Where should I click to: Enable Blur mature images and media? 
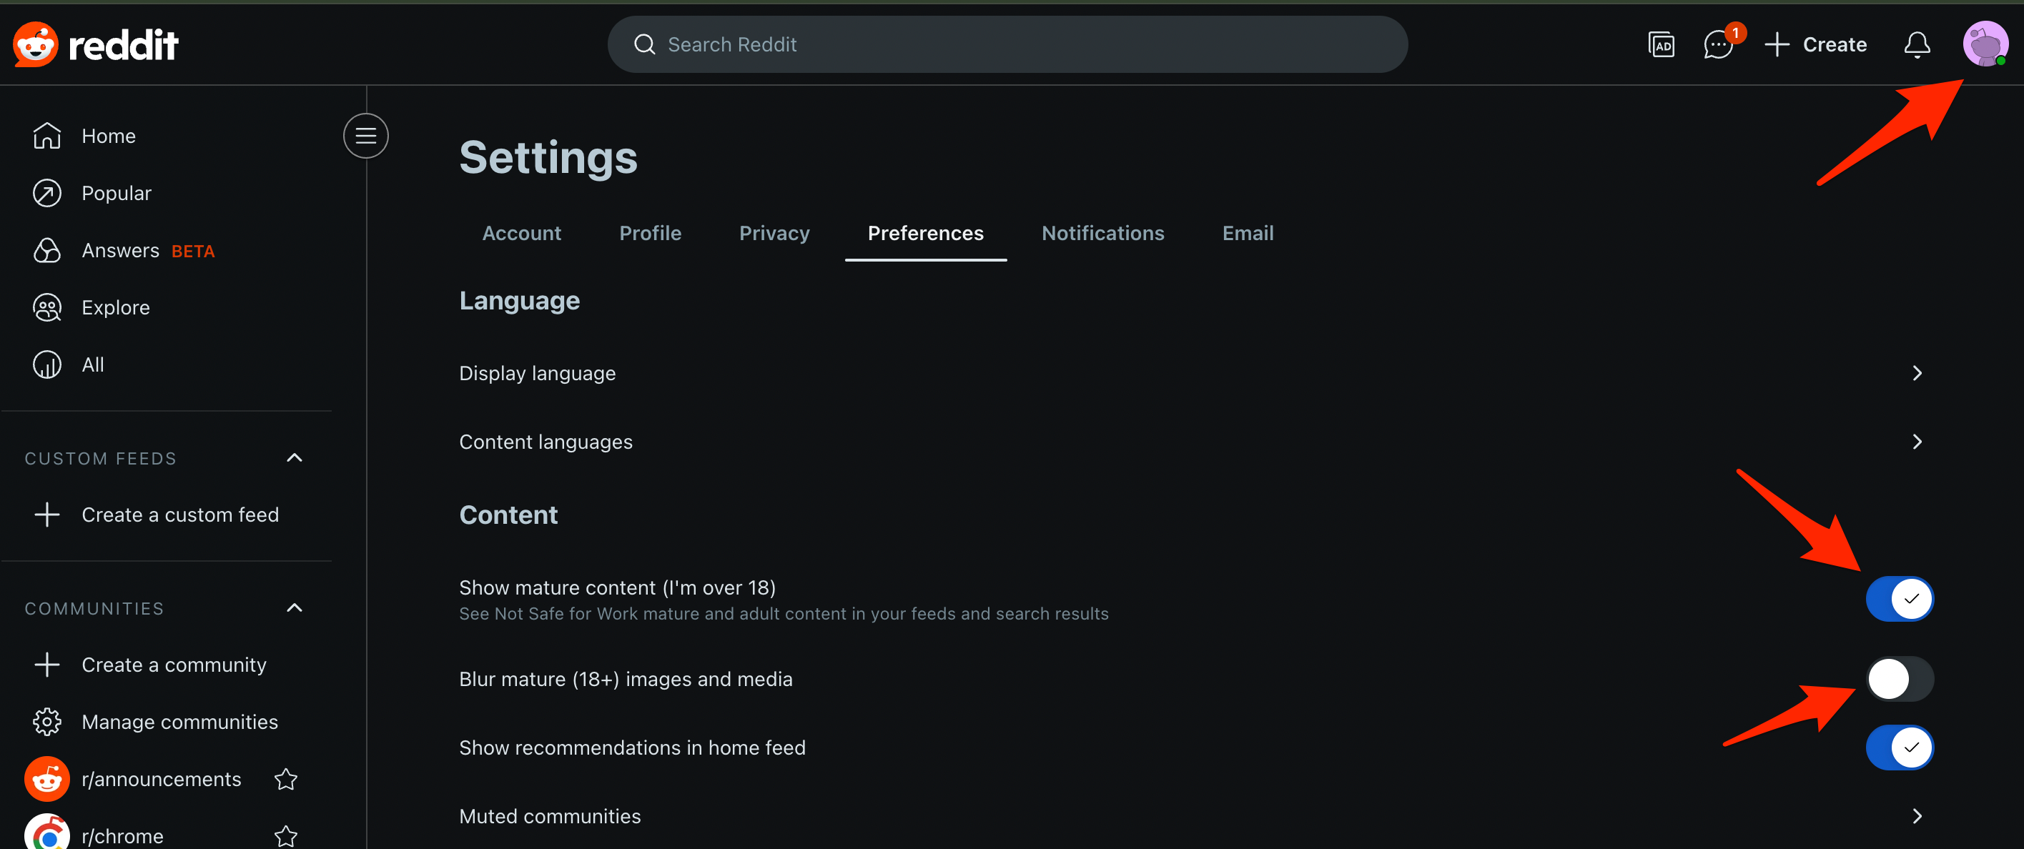coord(1899,680)
